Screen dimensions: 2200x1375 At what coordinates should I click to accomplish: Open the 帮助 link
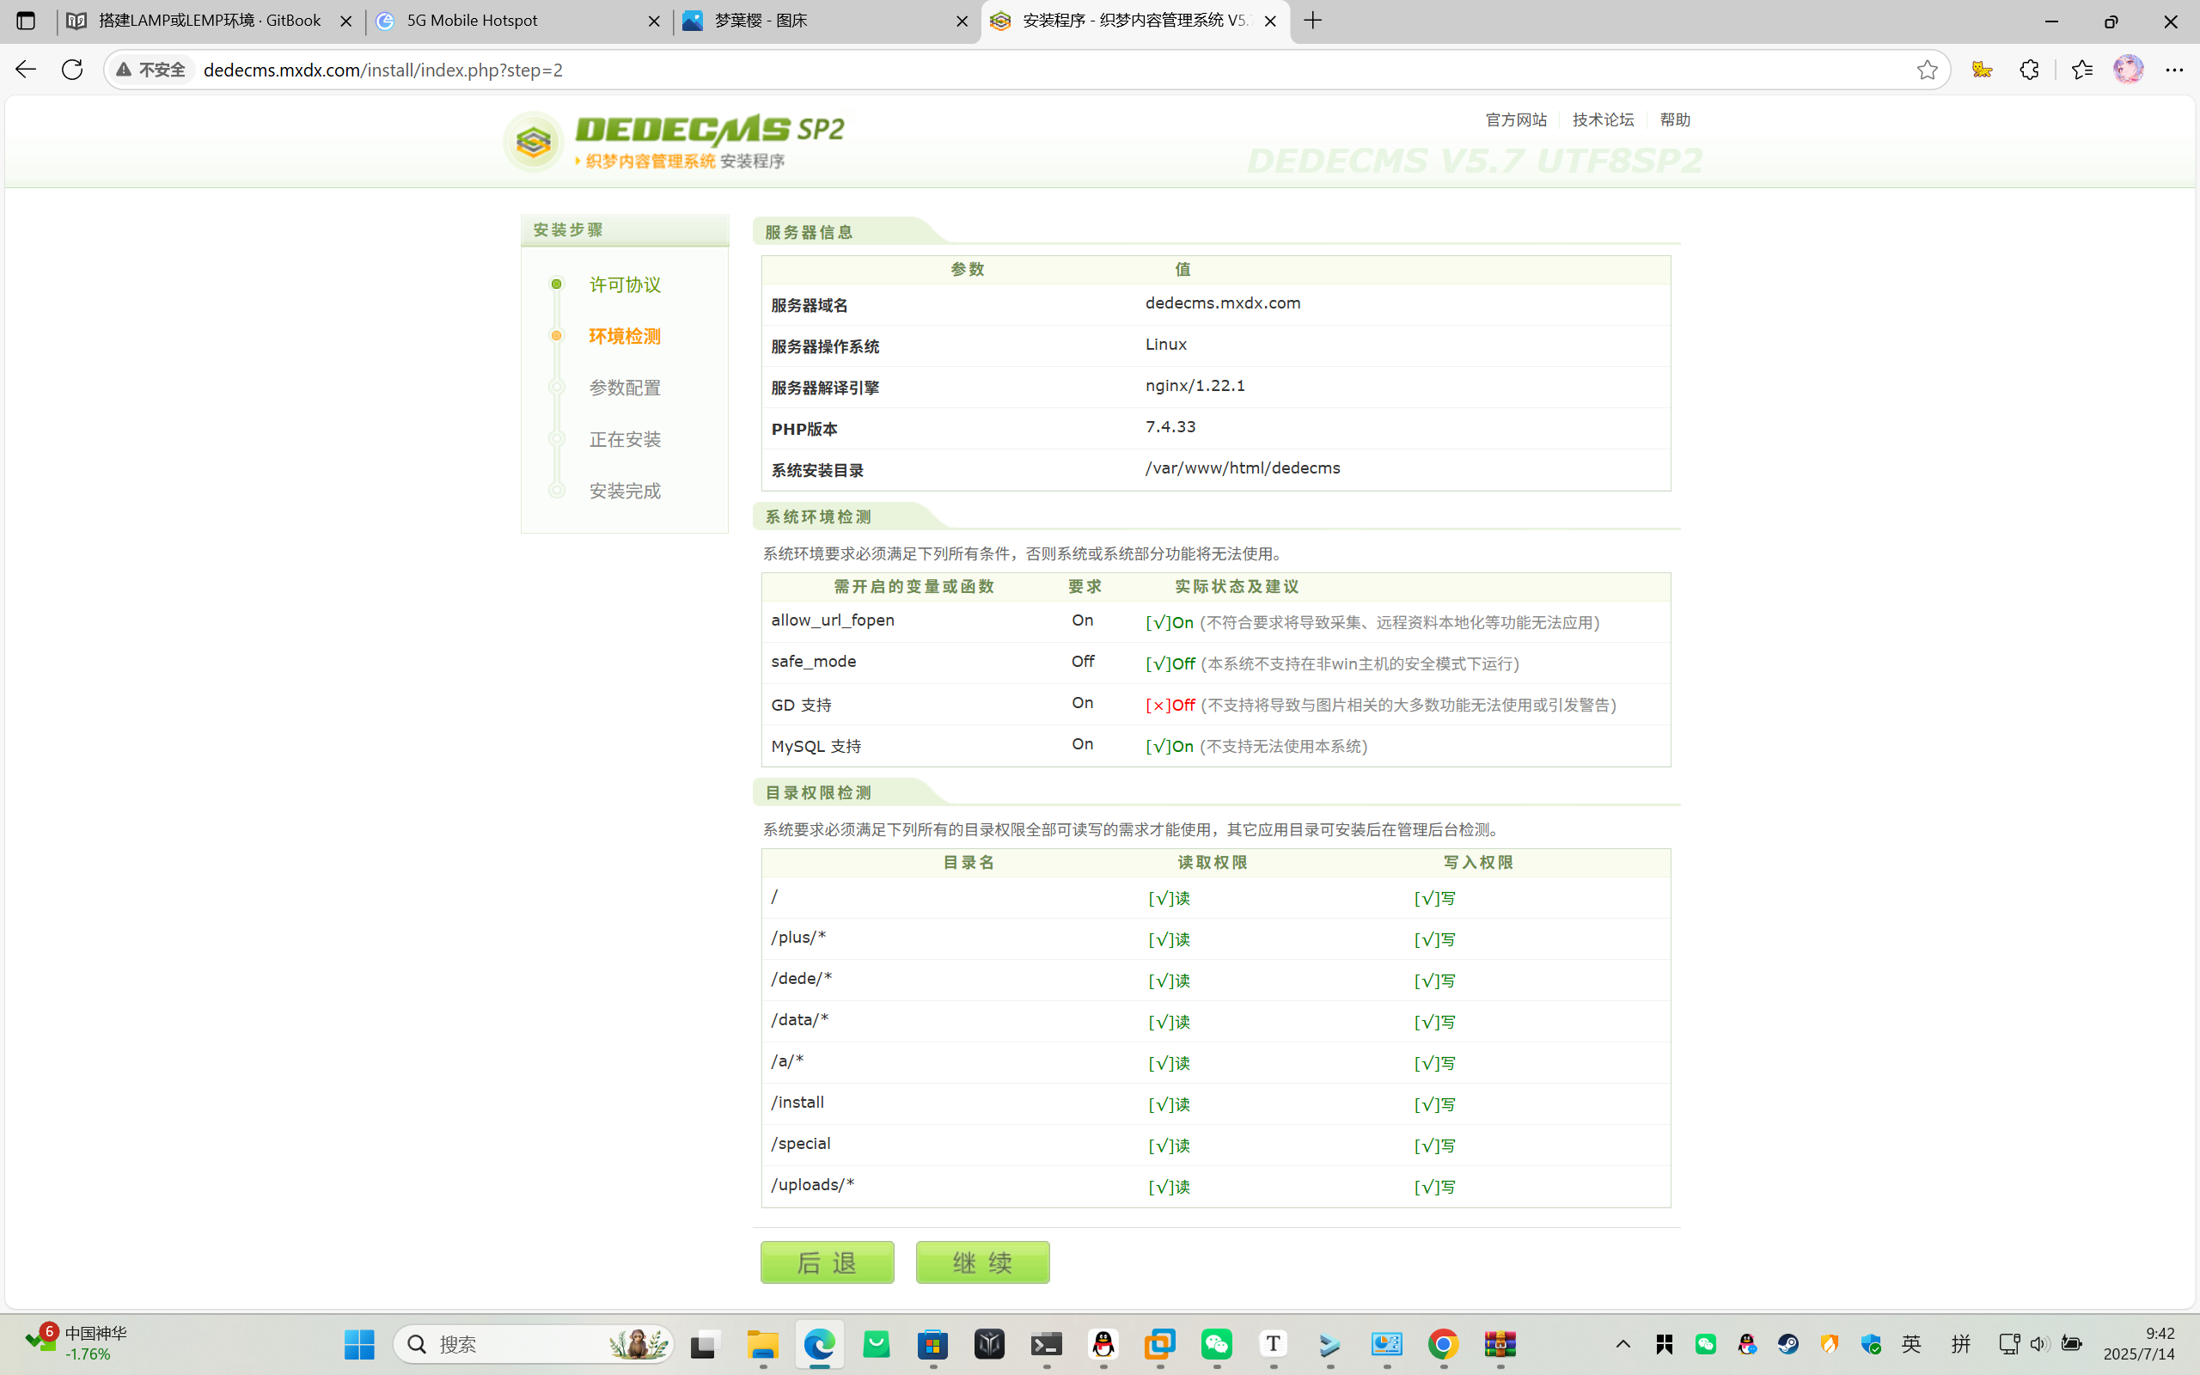(x=1675, y=120)
